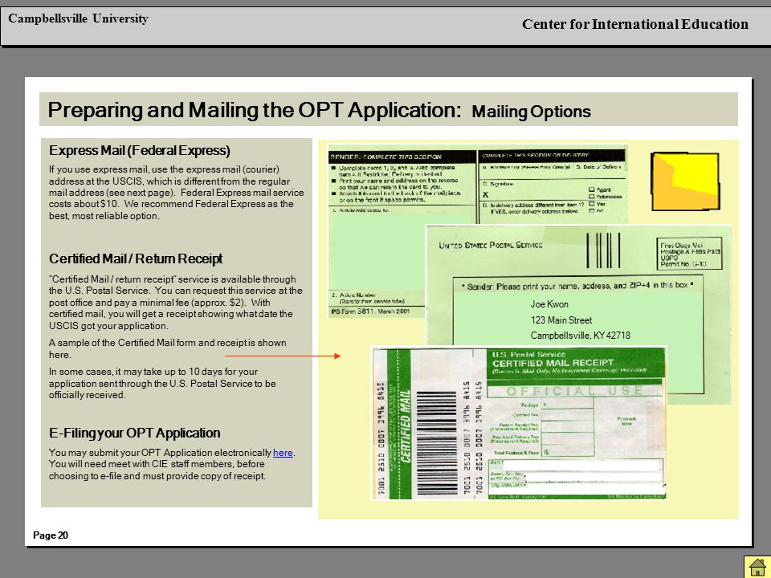Click the 'Mailing Options' subtitle

[531, 112]
